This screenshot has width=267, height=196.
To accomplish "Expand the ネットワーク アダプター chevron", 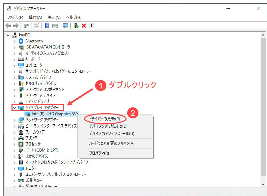I will click(15, 120).
